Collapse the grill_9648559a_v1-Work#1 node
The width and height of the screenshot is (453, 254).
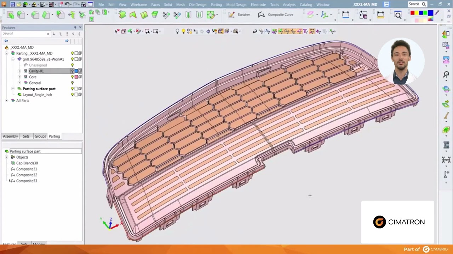click(x=13, y=59)
